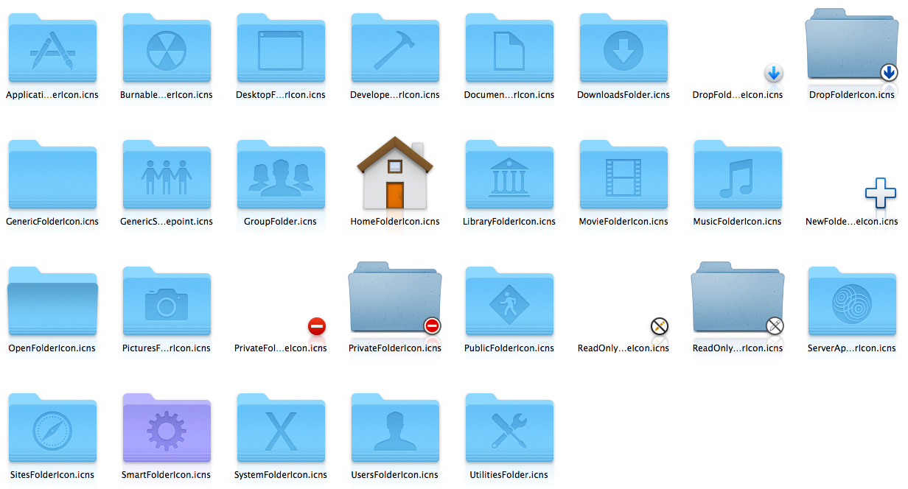Select the OpenFolderIcon open folder

[52, 301]
